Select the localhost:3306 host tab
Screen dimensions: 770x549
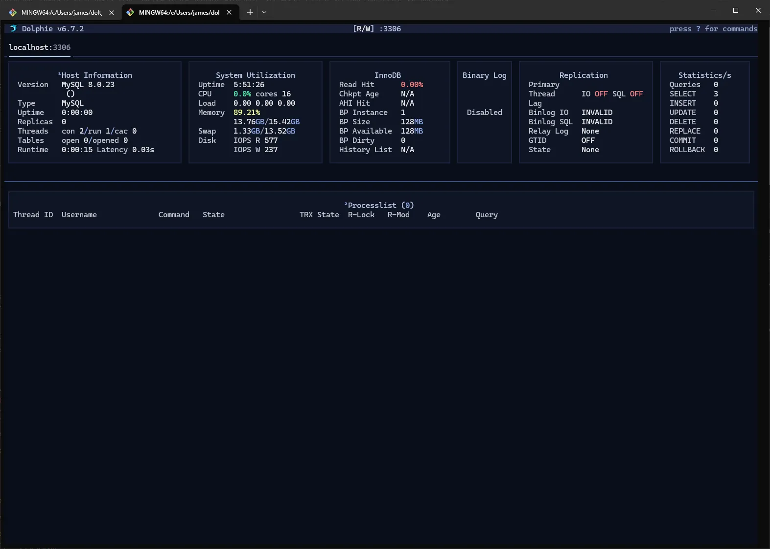[40, 47]
